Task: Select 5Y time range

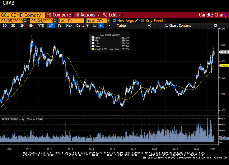Action: (x=59, y=25)
